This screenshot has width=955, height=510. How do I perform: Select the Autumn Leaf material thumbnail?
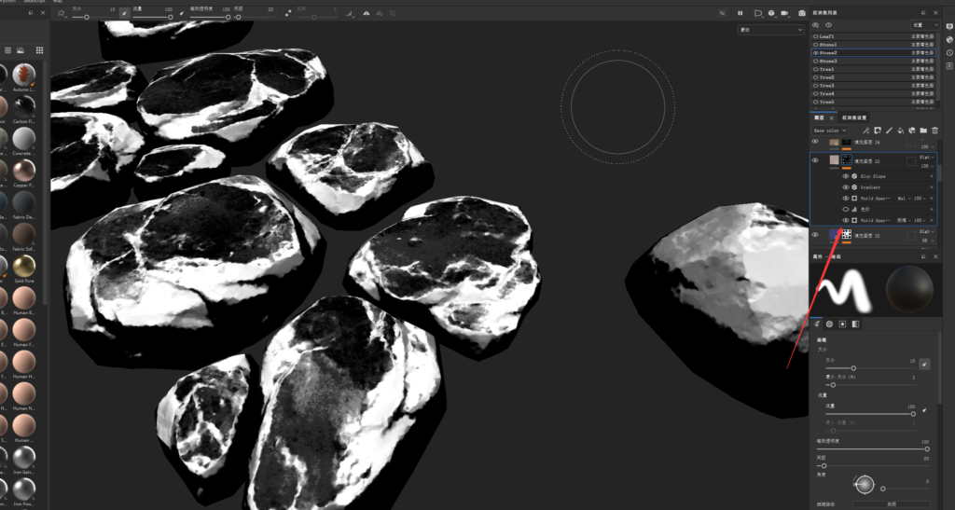[23, 75]
